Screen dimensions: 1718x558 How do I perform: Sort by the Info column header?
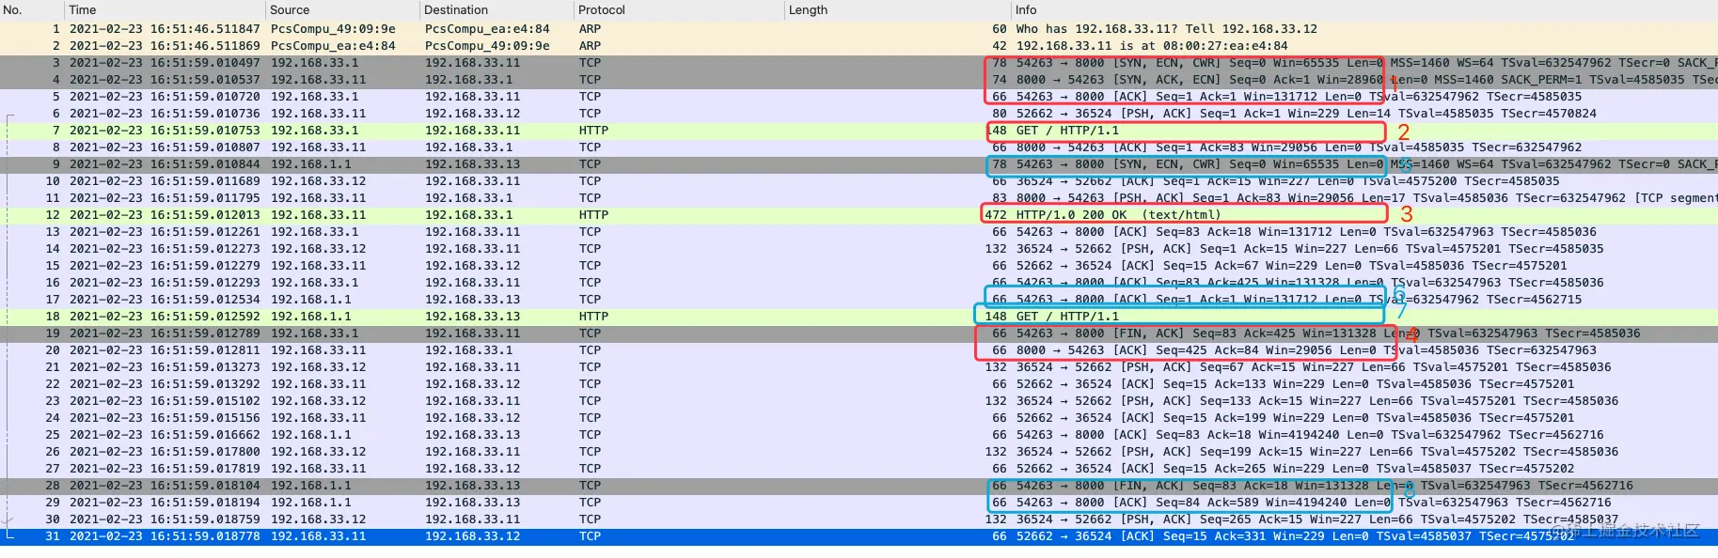[x=1363, y=9]
